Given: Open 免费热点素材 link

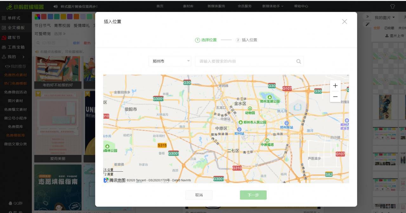Looking at the screenshot, I should 16,75.
